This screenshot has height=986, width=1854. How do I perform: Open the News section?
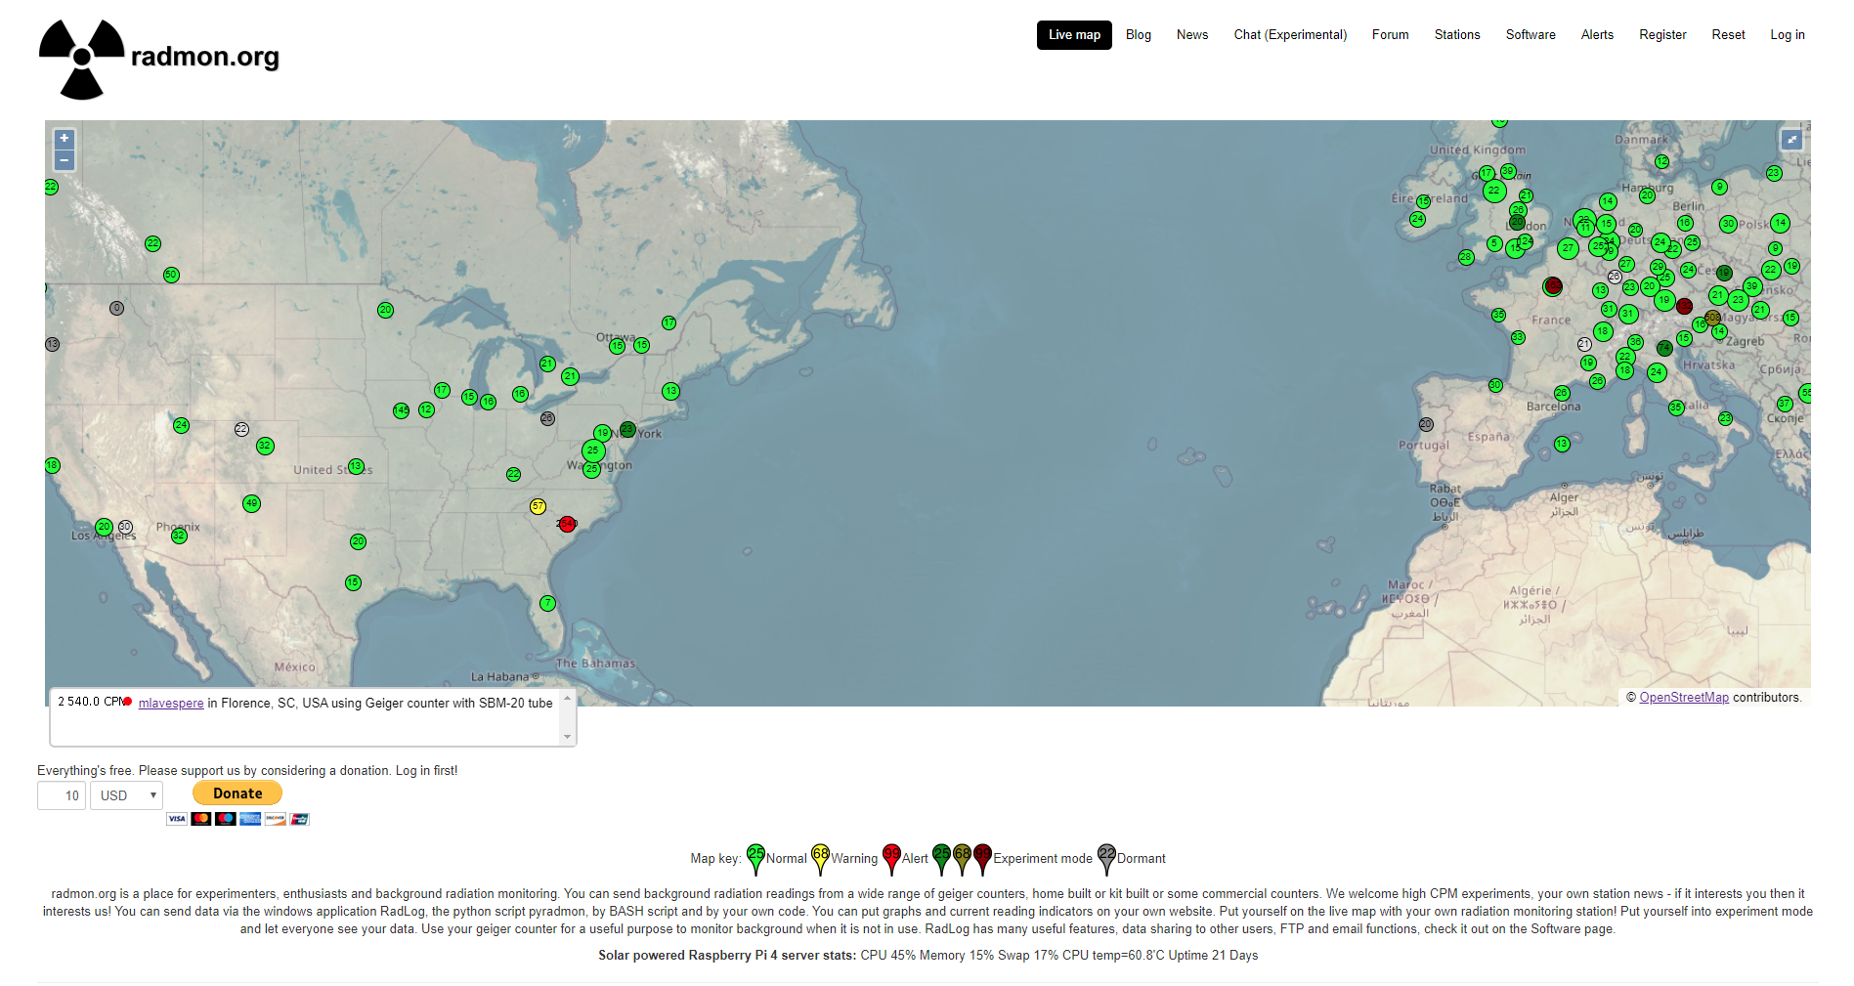[x=1192, y=34]
